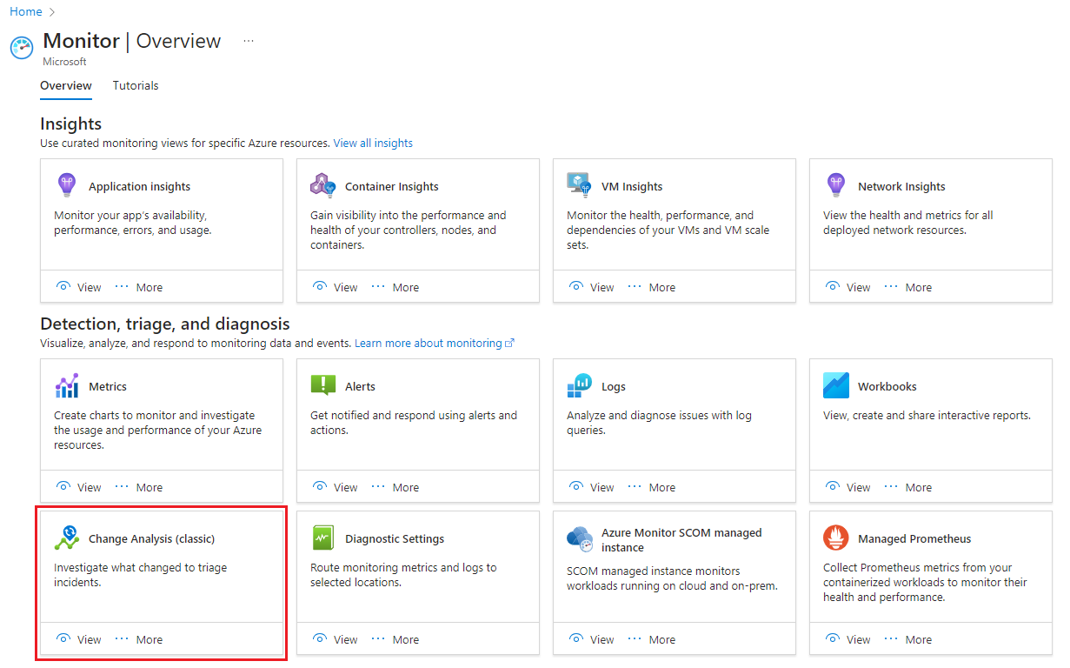
Task: Open ellipsis menu beside Monitor Overview title
Action: (x=249, y=41)
